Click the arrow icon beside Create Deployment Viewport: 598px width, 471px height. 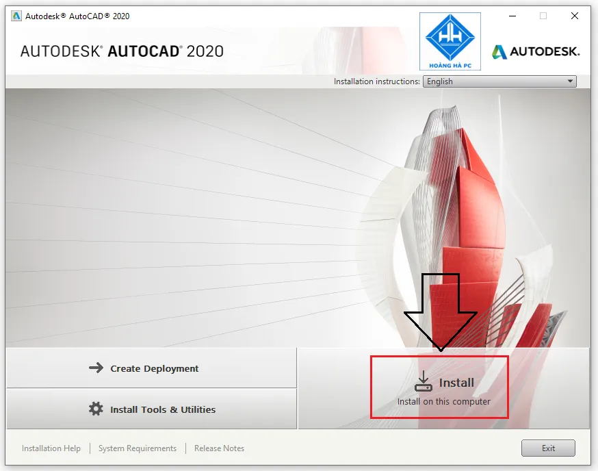tap(96, 368)
